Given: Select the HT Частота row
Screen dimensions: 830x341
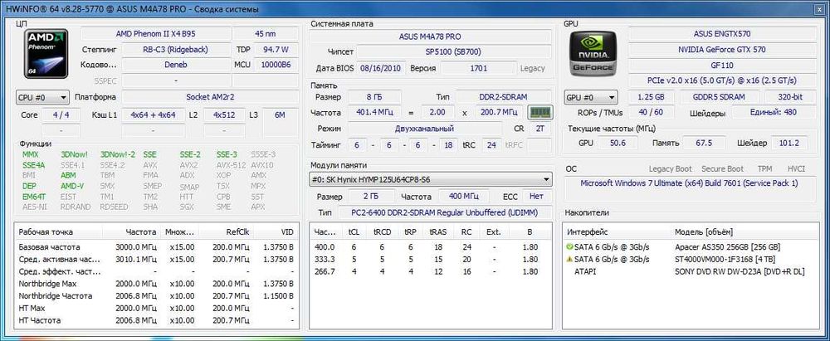Looking at the screenshot, I should 157,320.
